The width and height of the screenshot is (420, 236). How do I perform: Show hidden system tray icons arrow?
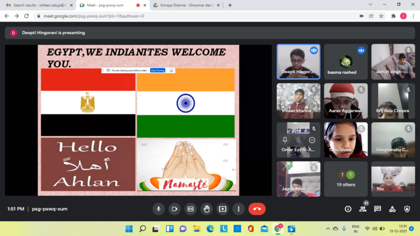pyautogui.click(x=328, y=229)
